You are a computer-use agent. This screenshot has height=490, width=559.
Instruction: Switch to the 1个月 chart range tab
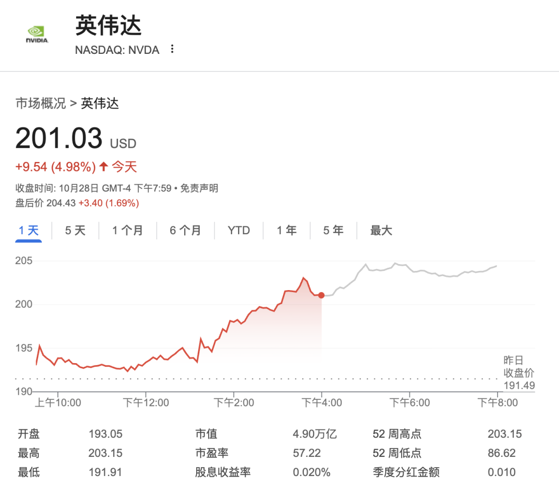pyautogui.click(x=127, y=230)
